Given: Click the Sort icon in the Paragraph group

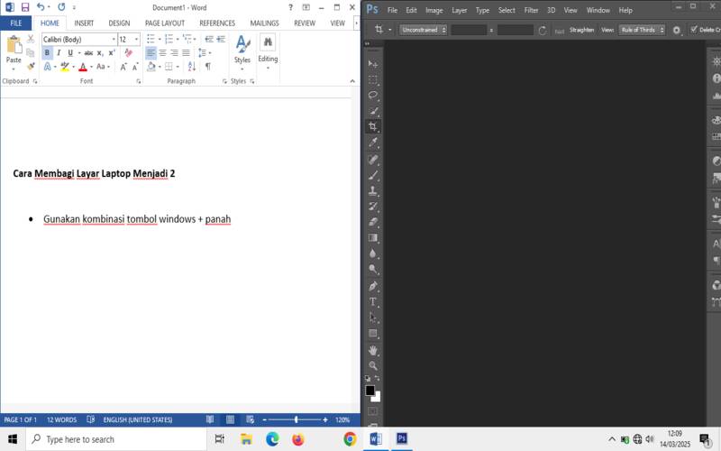Looking at the screenshot, I should [192, 67].
